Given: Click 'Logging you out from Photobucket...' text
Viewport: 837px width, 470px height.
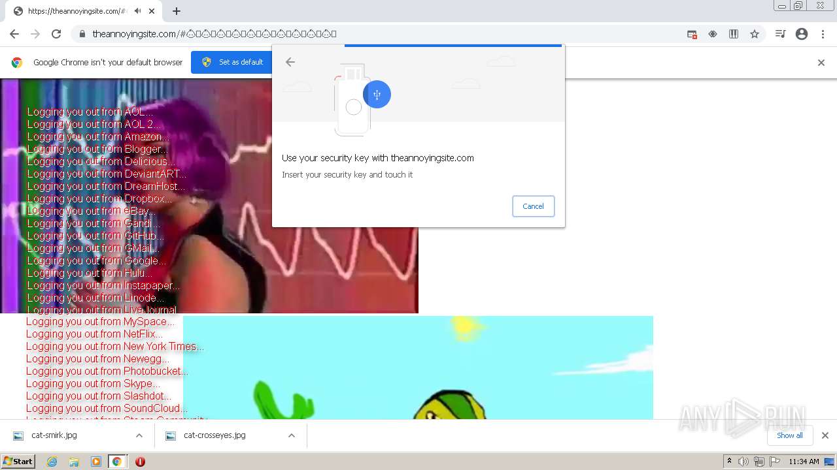Looking at the screenshot, I should click(107, 371).
